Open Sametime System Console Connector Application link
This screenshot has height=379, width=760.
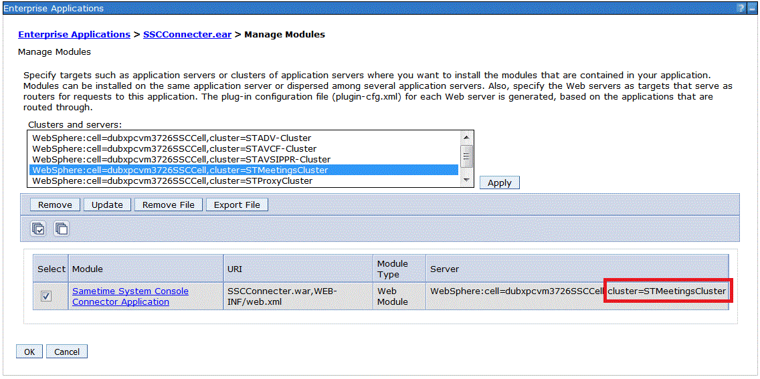[130, 296]
